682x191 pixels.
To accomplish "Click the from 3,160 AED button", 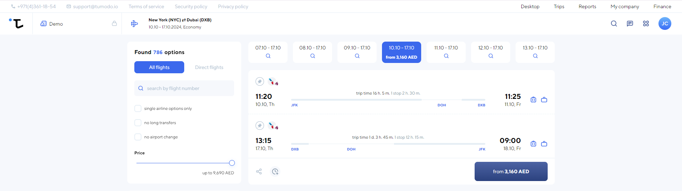I will pyautogui.click(x=511, y=171).
